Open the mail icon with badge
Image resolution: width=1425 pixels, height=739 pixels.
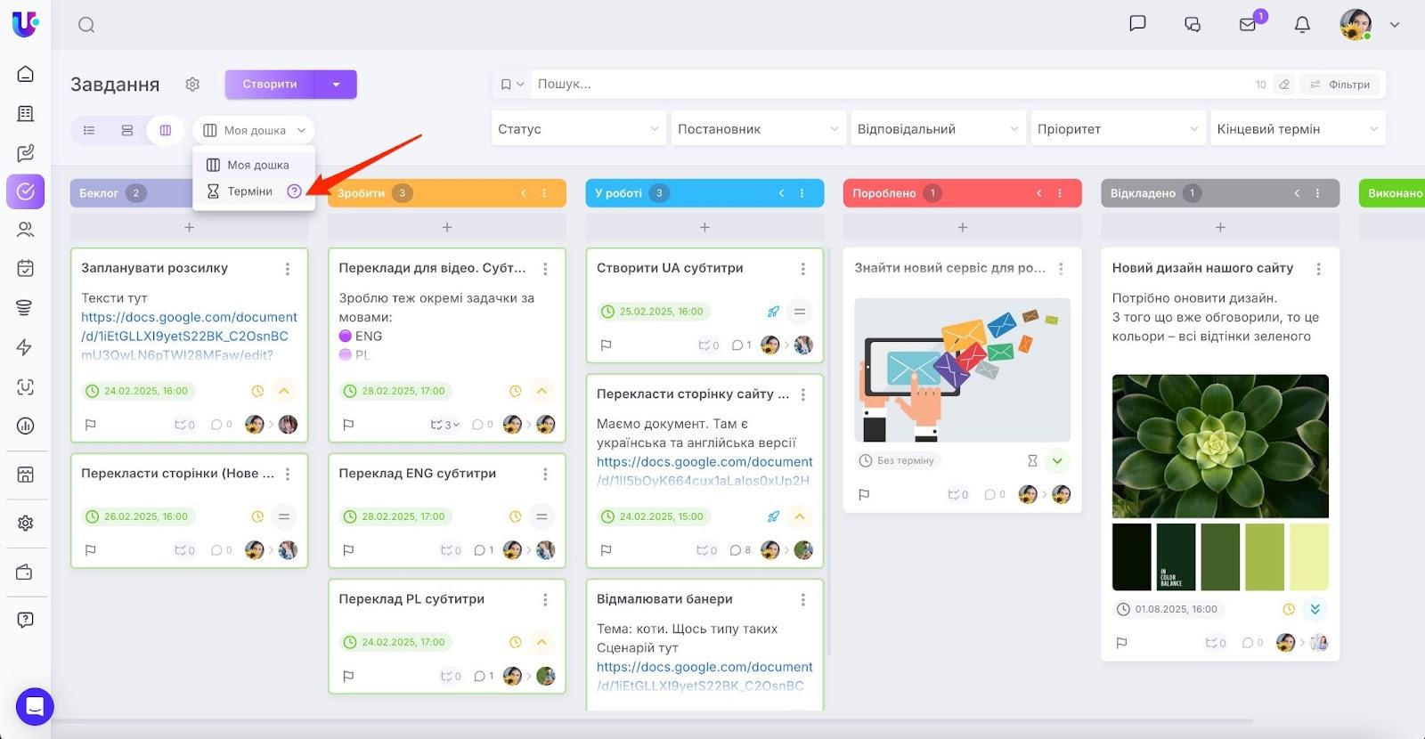(1248, 25)
